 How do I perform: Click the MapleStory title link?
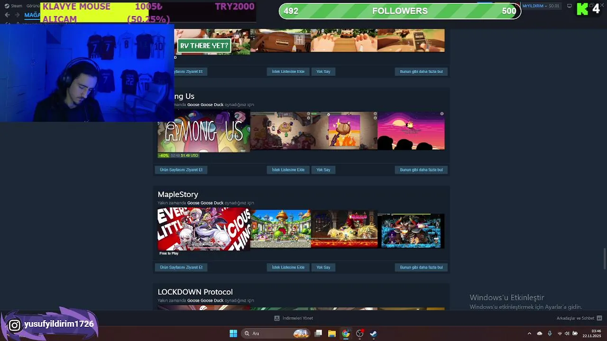(x=178, y=194)
